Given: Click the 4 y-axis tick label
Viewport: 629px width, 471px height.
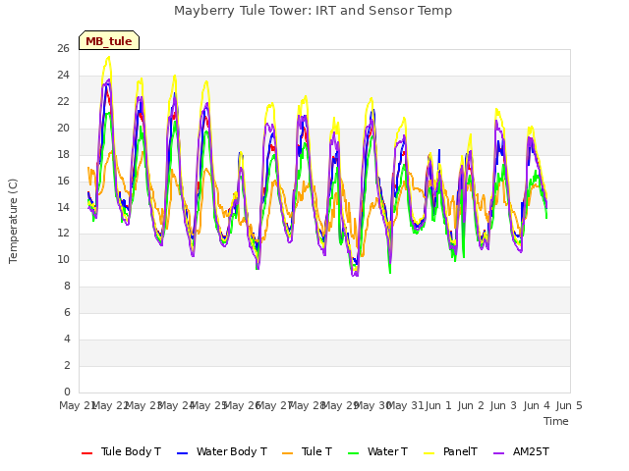Looking at the screenshot, I should click(67, 340).
